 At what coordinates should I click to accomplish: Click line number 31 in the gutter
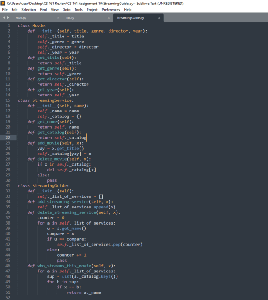(8, 186)
